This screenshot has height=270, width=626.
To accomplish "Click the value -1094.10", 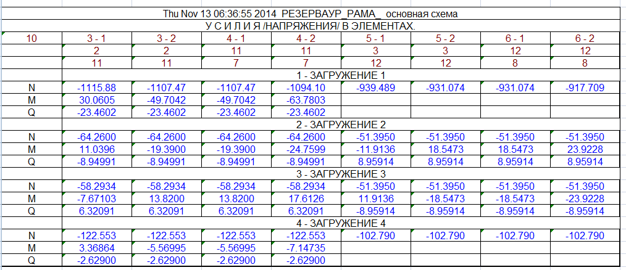I will [x=306, y=88].
